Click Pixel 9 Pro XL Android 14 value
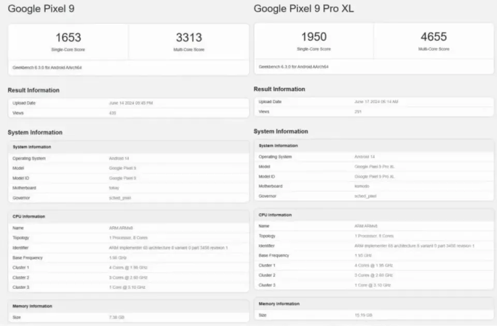Screen dimensions: 497x326 tap(364, 156)
